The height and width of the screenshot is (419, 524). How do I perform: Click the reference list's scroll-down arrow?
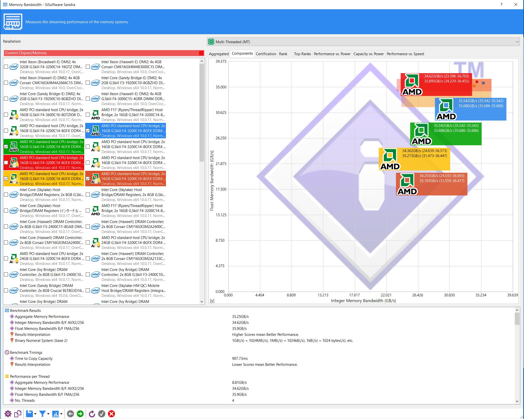pyautogui.click(x=202, y=302)
